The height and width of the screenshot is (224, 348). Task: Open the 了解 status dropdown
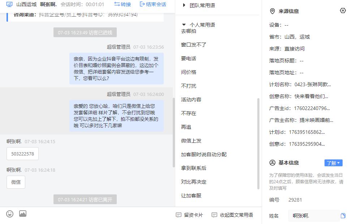[x=333, y=163]
